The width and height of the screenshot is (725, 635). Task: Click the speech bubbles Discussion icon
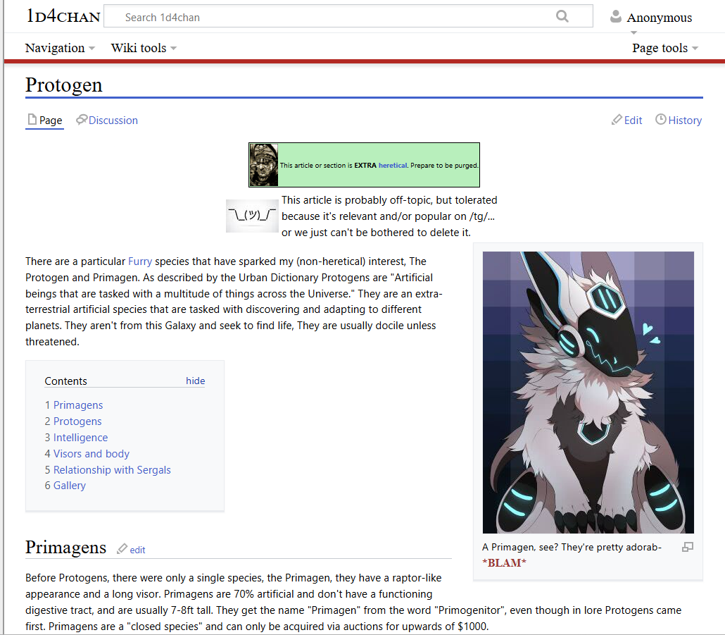pyautogui.click(x=82, y=119)
